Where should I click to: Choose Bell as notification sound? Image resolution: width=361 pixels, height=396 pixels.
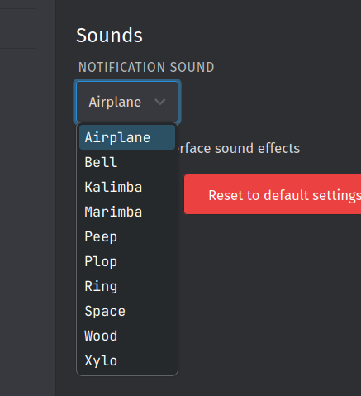(x=127, y=162)
